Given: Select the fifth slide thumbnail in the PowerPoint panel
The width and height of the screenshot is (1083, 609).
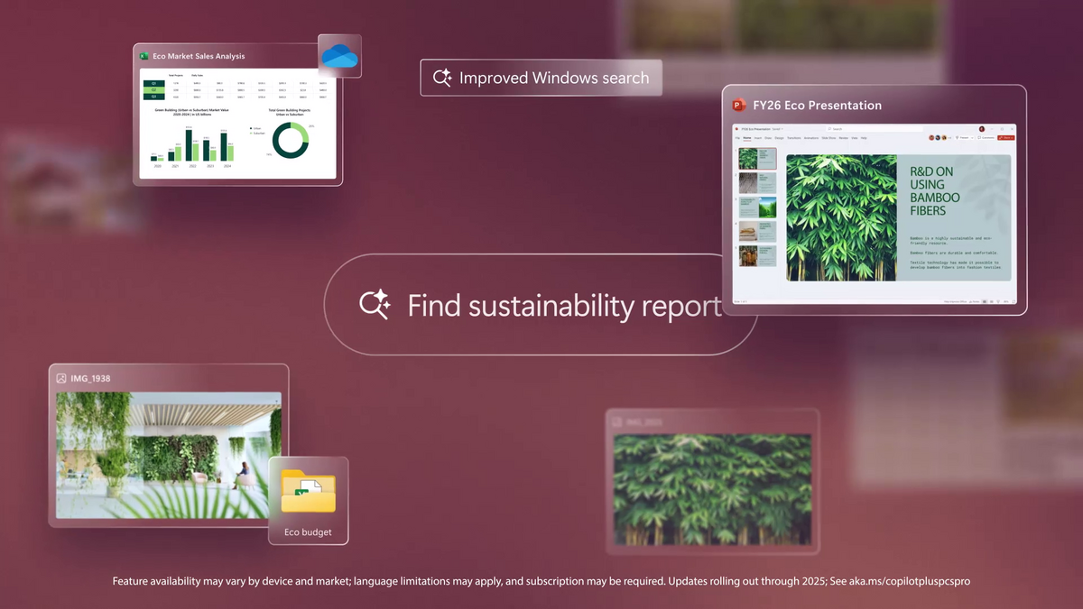Looking at the screenshot, I should tap(758, 255).
